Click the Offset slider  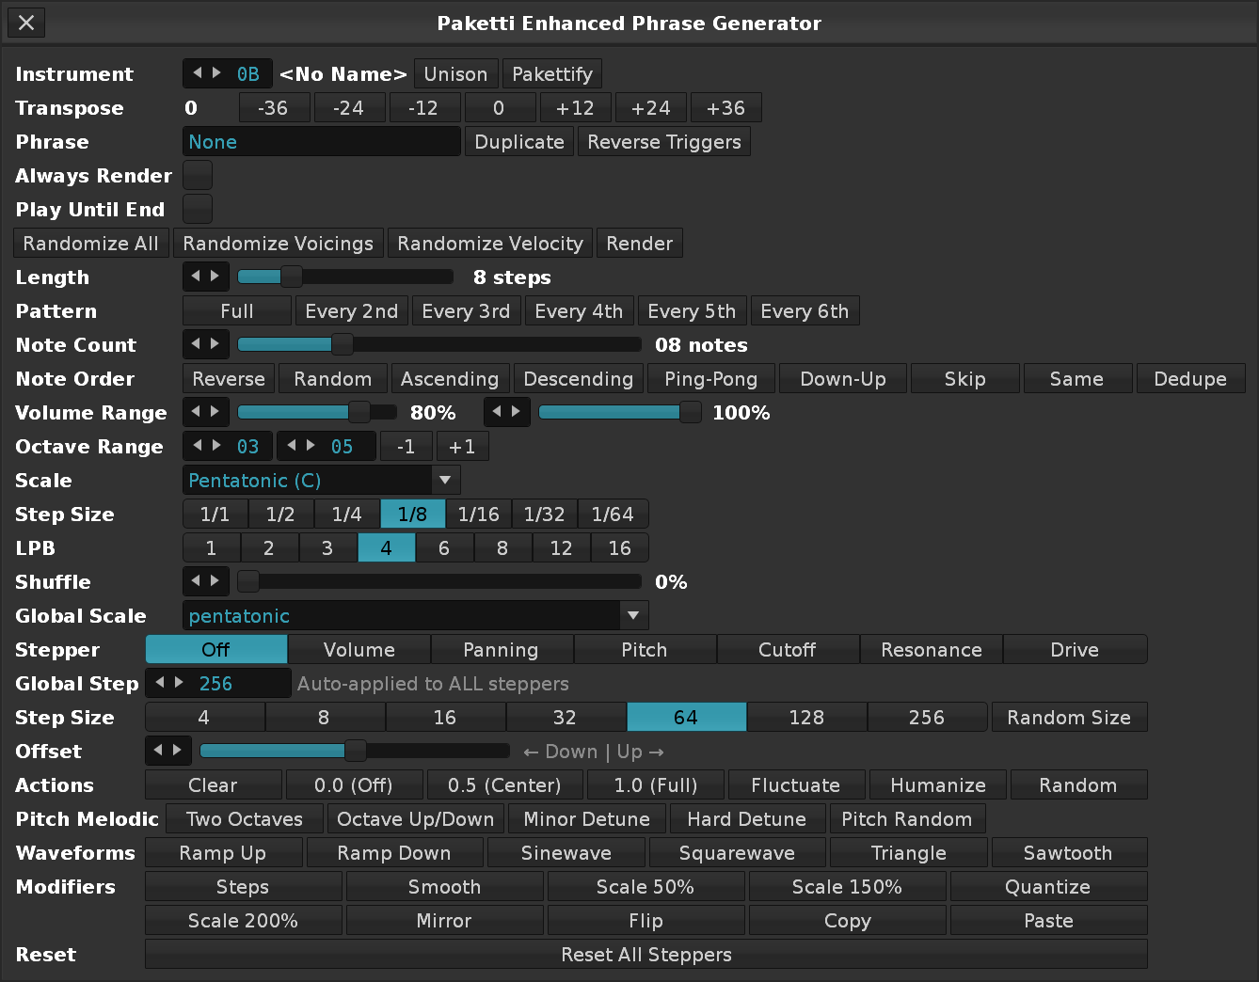tap(355, 751)
